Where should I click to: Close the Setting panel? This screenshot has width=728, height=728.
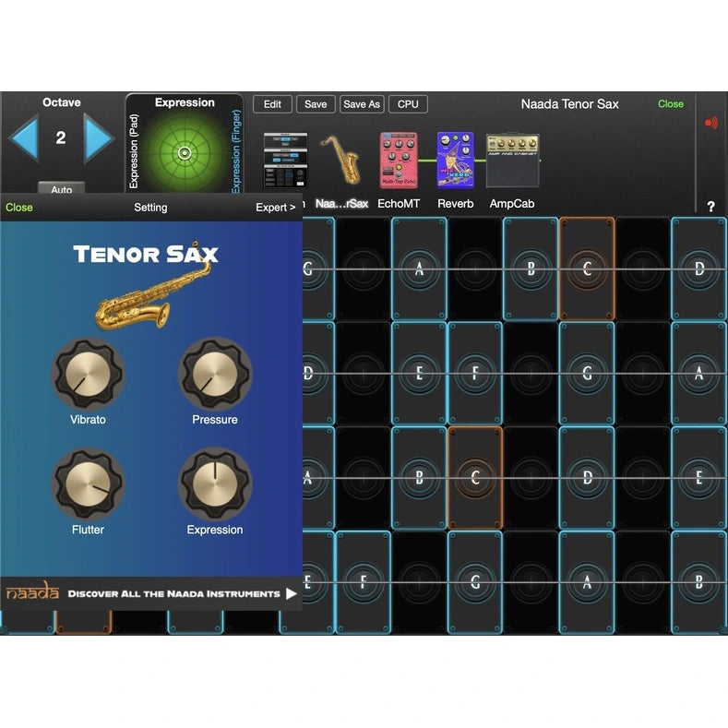19,208
